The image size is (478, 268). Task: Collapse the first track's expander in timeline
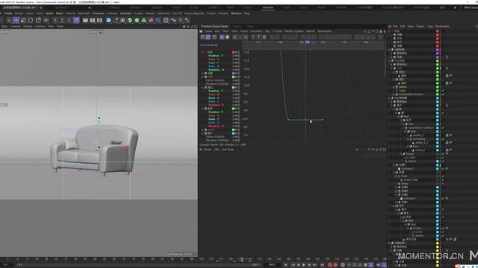202,52
